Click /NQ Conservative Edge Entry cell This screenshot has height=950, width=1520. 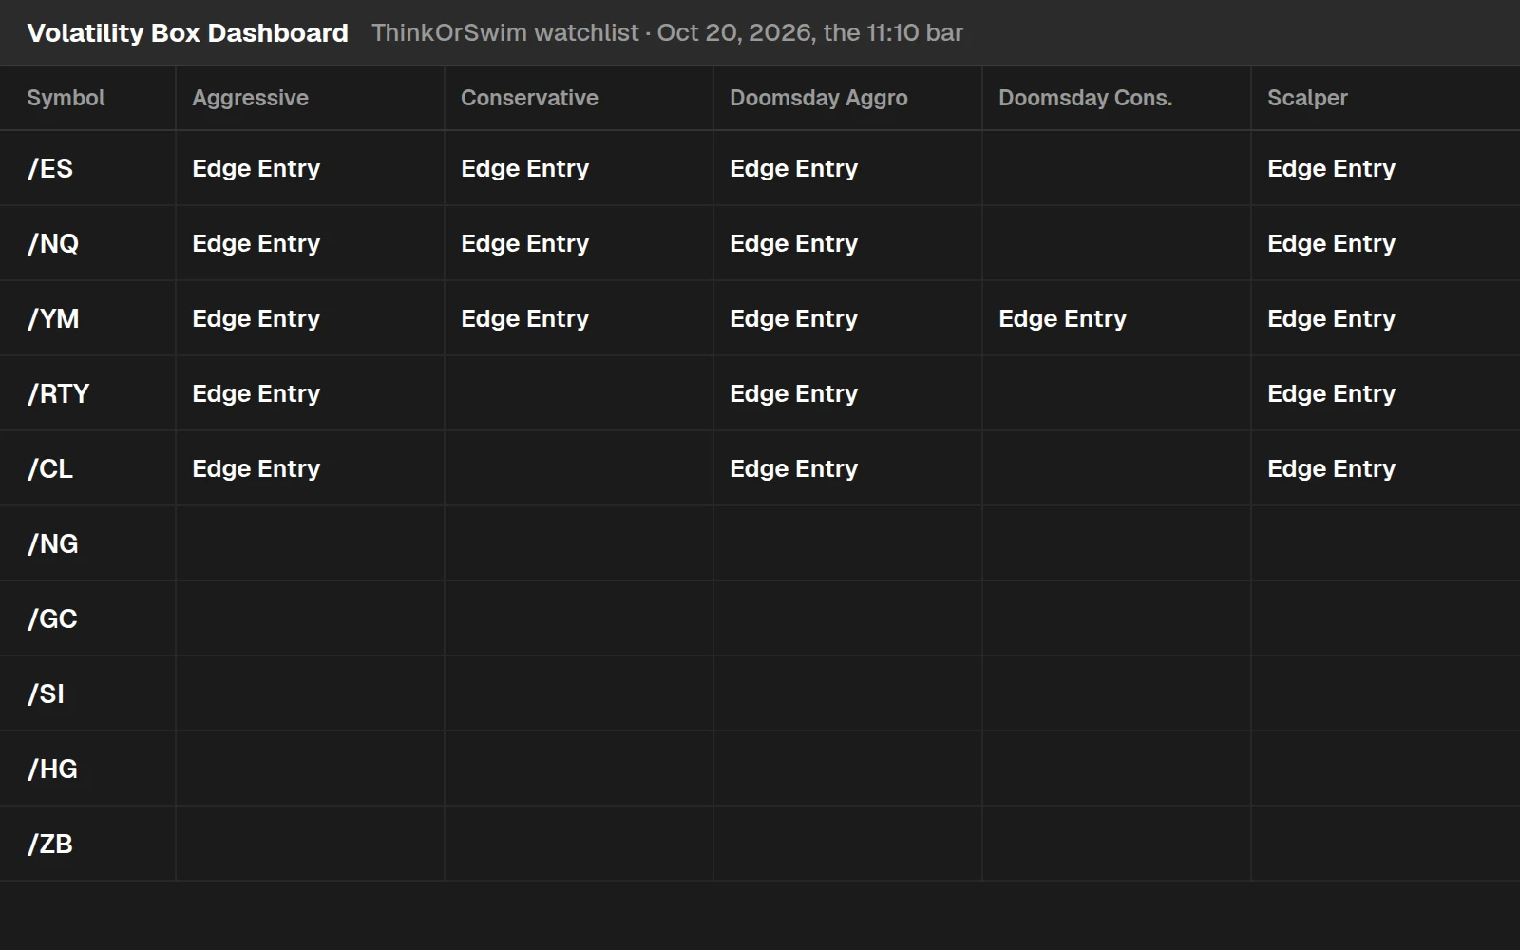579,243
